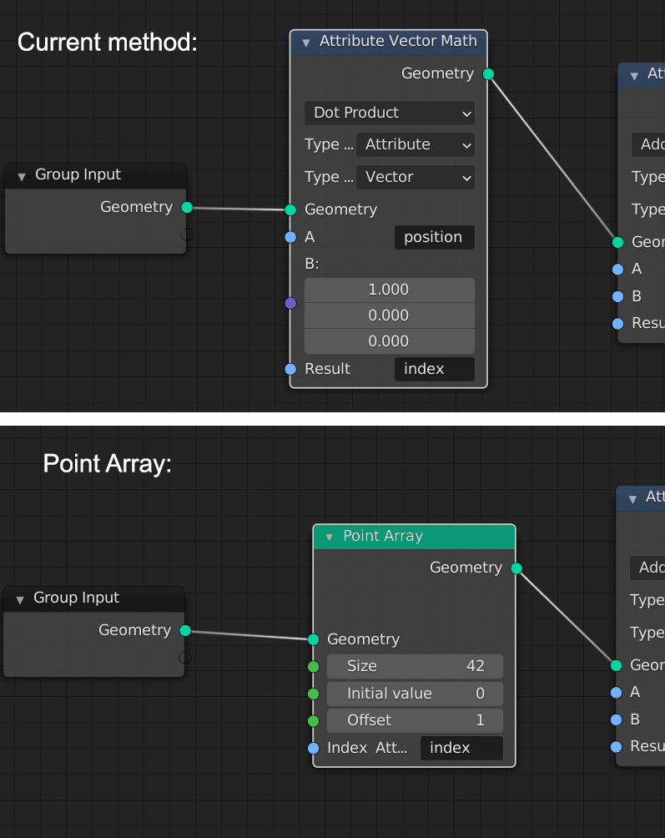Click Geometry input socket of Attribute Vector Math
Image resolution: width=665 pixels, height=838 pixels.
point(290,210)
